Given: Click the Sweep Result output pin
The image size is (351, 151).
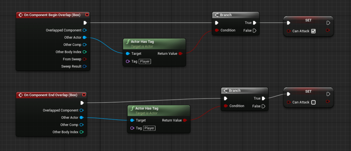Looking at the screenshot, I should (84, 66).
